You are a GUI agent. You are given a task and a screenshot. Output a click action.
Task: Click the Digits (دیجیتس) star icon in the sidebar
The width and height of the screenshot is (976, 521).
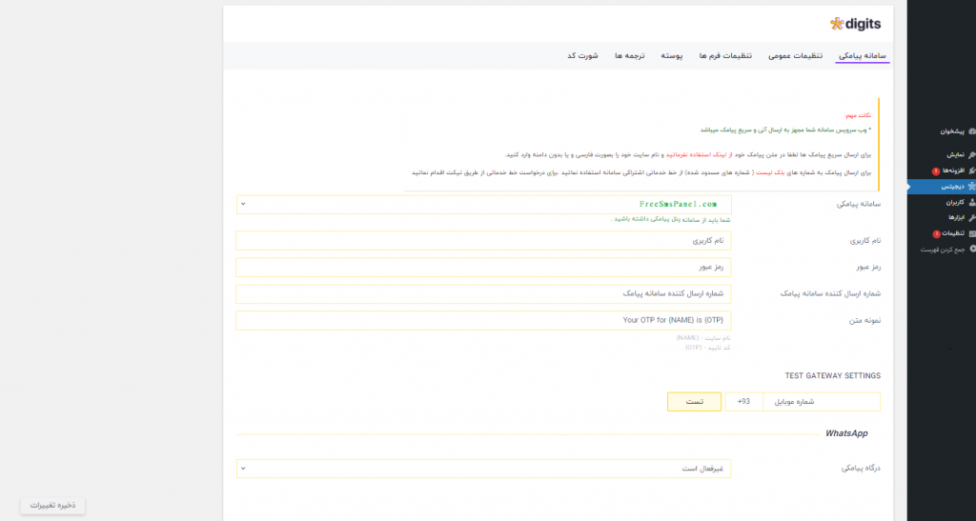point(971,187)
